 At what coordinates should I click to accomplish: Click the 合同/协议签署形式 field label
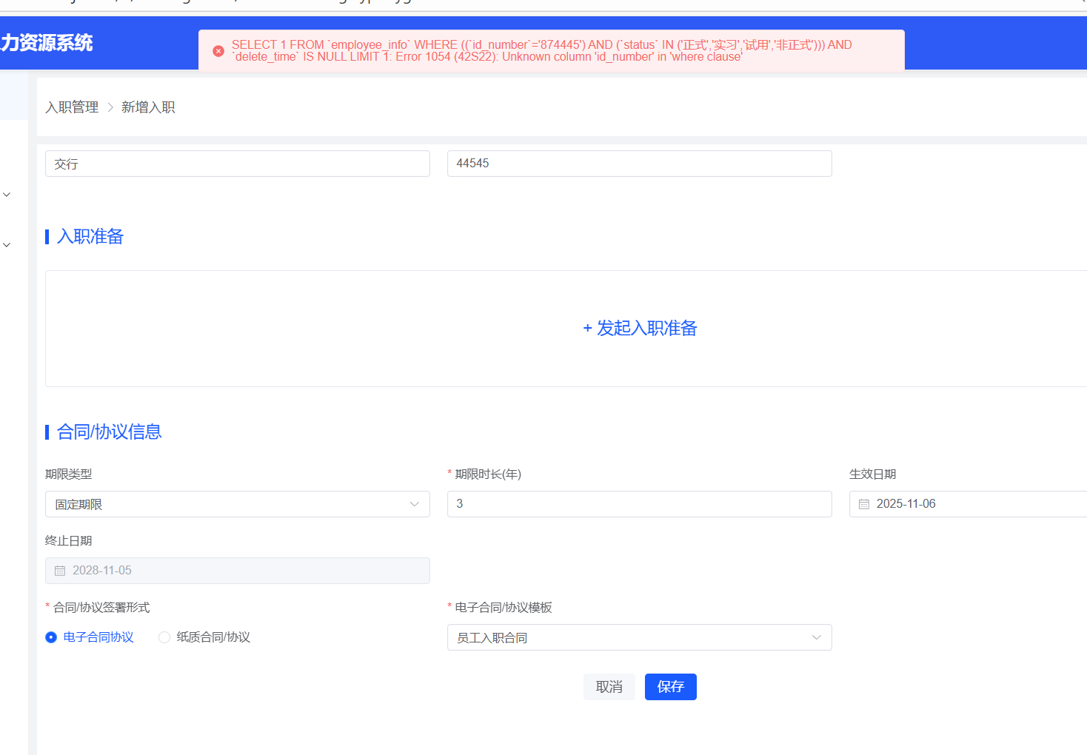point(101,608)
